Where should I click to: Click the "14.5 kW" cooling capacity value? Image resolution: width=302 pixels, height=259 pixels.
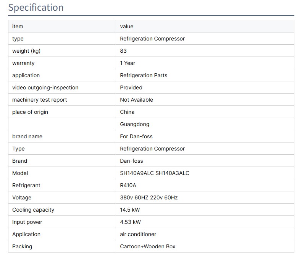click(x=131, y=210)
